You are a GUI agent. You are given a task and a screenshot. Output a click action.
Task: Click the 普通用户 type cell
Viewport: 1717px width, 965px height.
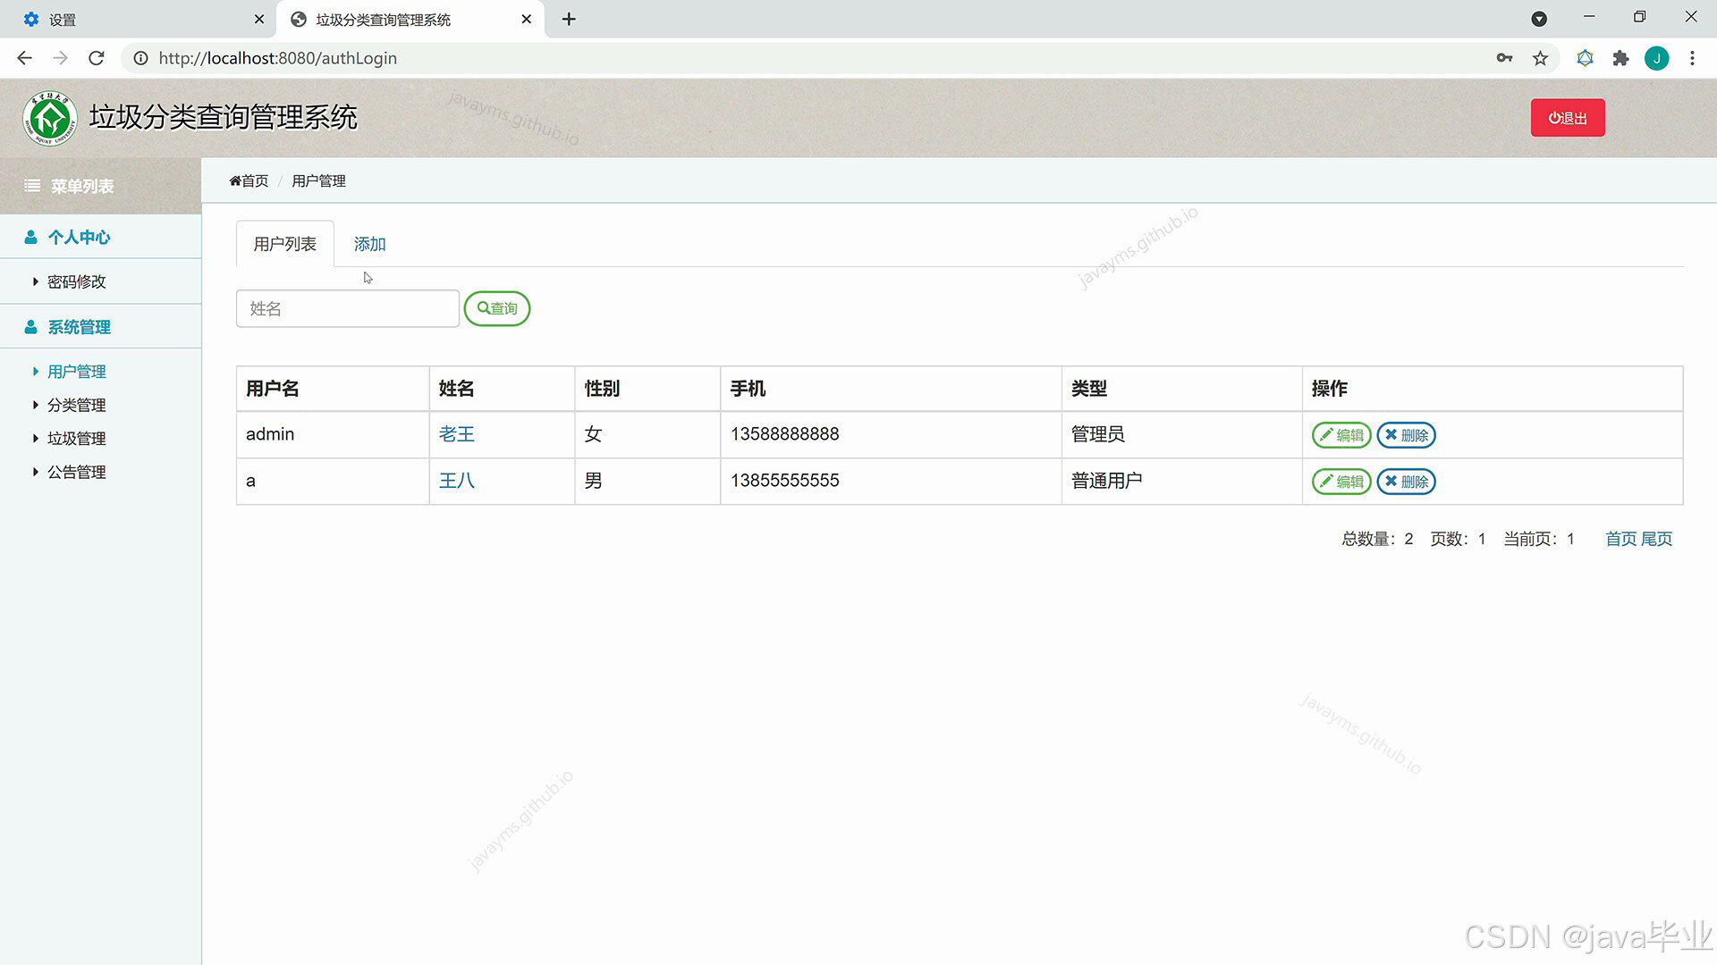click(x=1181, y=481)
